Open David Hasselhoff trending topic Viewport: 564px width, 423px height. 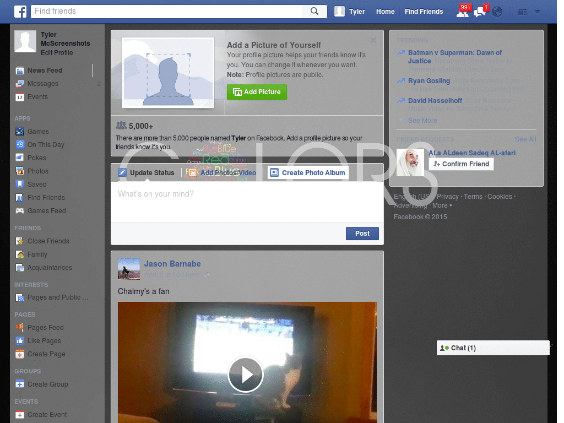coord(435,101)
